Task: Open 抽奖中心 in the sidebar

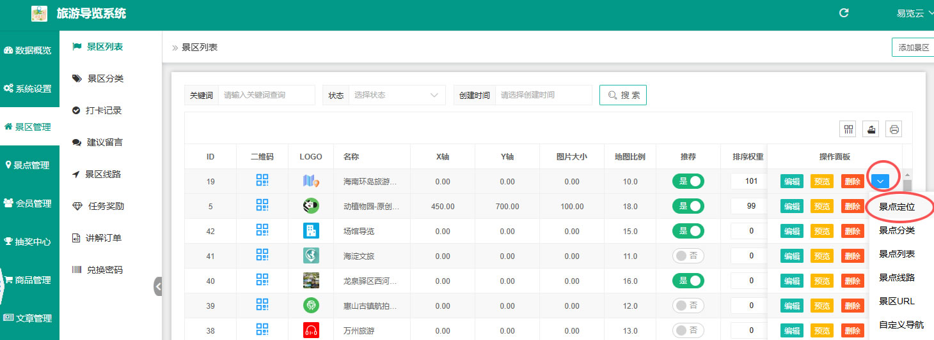Action: tap(29, 242)
